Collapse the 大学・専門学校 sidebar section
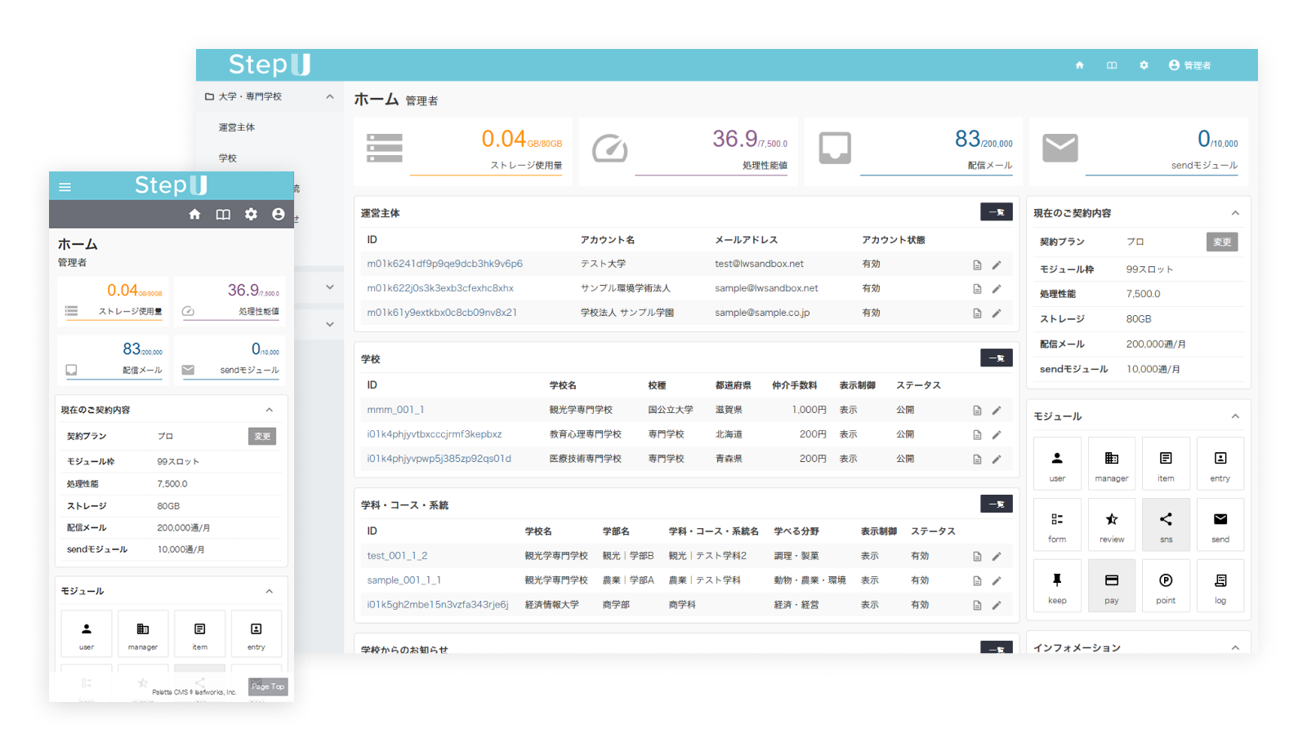This screenshot has height=751, width=1307. 330,96
